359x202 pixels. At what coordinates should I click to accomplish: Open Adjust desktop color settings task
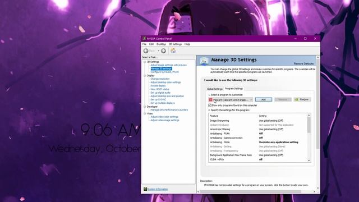[166, 82]
